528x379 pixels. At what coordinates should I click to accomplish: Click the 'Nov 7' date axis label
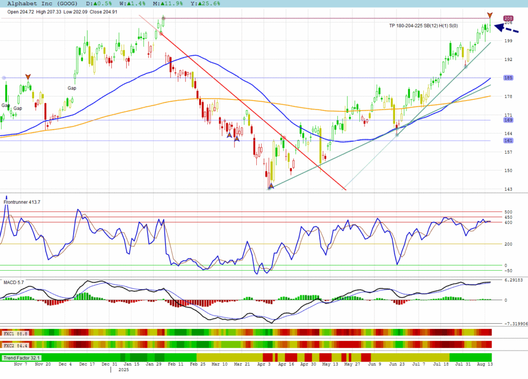click(21, 364)
